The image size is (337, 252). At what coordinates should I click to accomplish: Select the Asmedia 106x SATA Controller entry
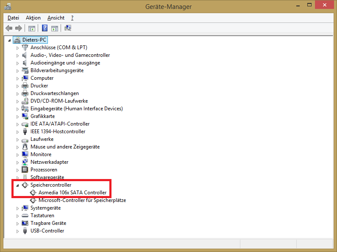point(72,193)
